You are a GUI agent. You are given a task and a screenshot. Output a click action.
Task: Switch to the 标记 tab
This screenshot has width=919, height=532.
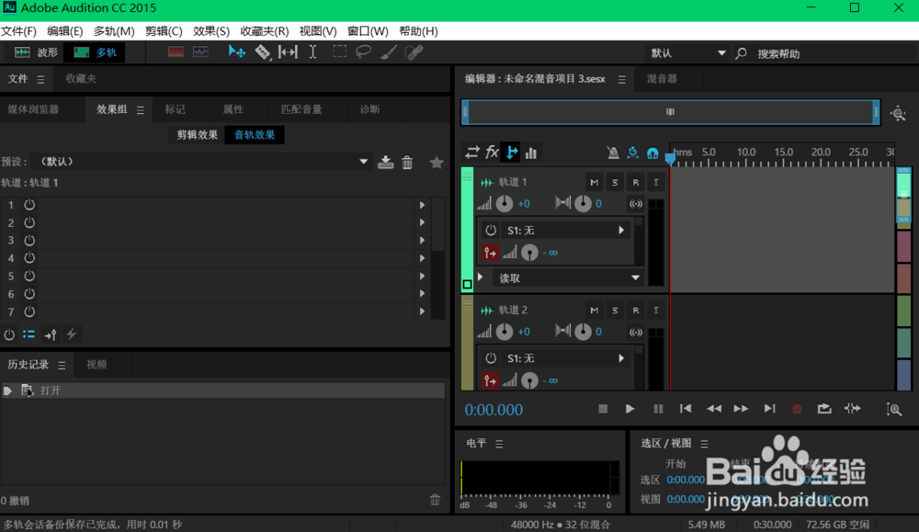(x=175, y=109)
